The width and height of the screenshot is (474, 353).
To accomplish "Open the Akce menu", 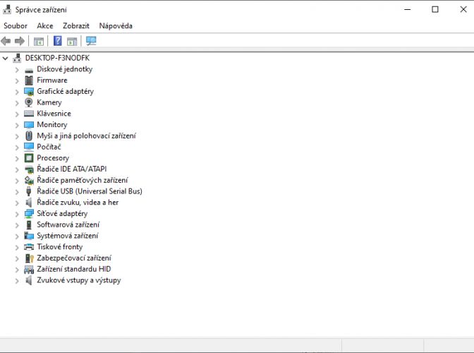I will tap(45, 25).
